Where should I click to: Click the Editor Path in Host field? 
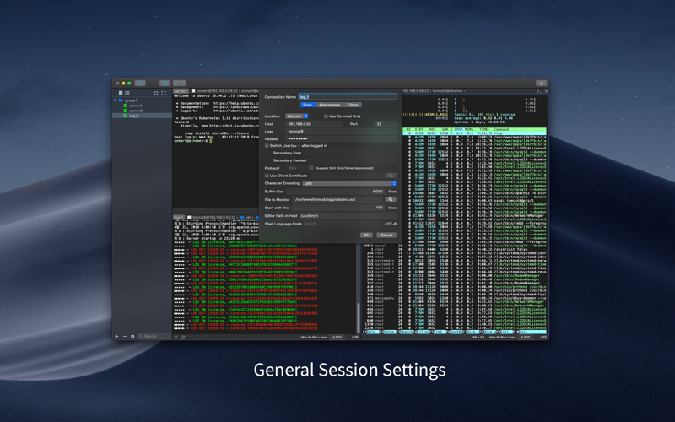tap(348, 216)
